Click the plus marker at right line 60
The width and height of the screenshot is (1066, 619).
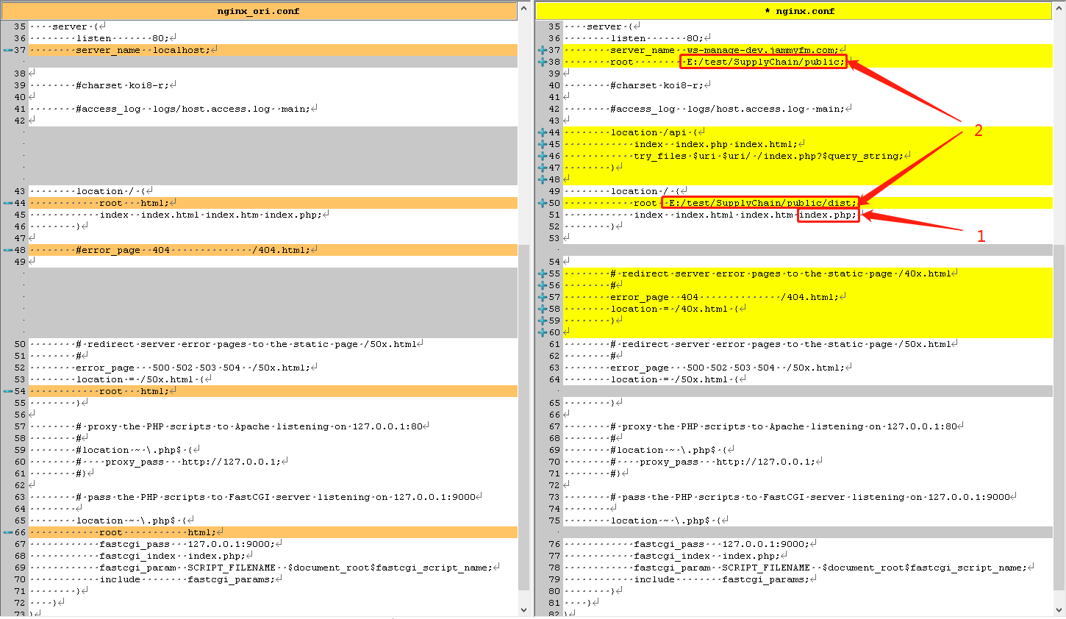(543, 332)
